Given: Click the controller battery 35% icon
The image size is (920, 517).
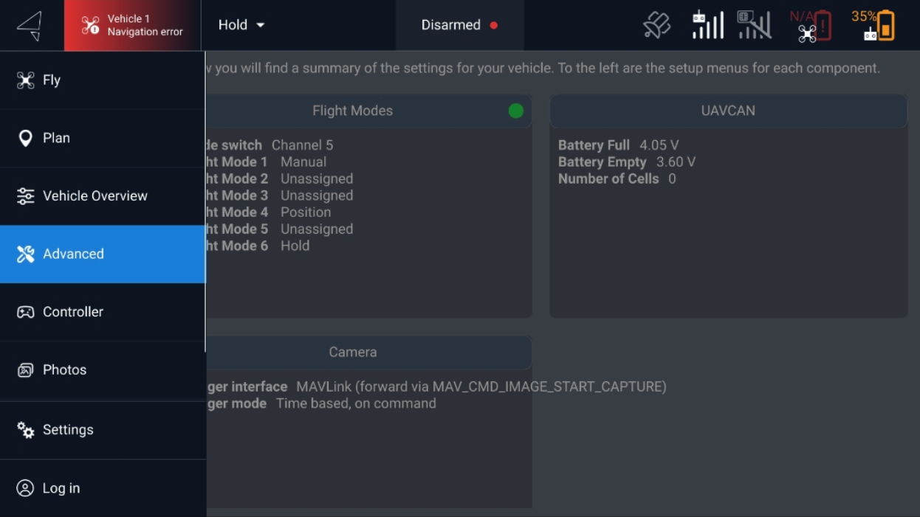Looking at the screenshot, I should pyautogui.click(x=873, y=25).
